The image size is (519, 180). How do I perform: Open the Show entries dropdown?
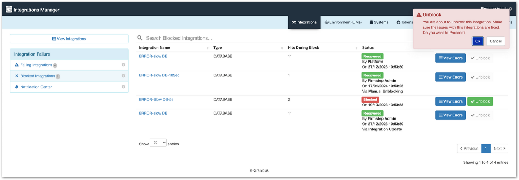(x=158, y=143)
